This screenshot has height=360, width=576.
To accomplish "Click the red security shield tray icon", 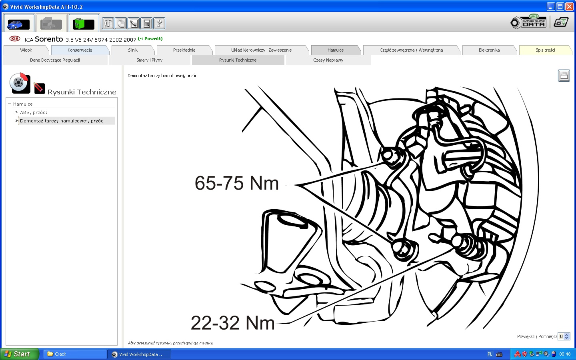I will click(x=524, y=354).
